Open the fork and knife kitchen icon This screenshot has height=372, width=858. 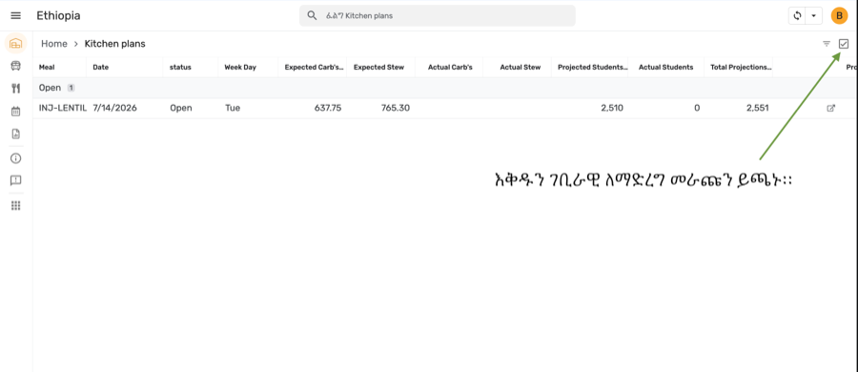(16, 89)
